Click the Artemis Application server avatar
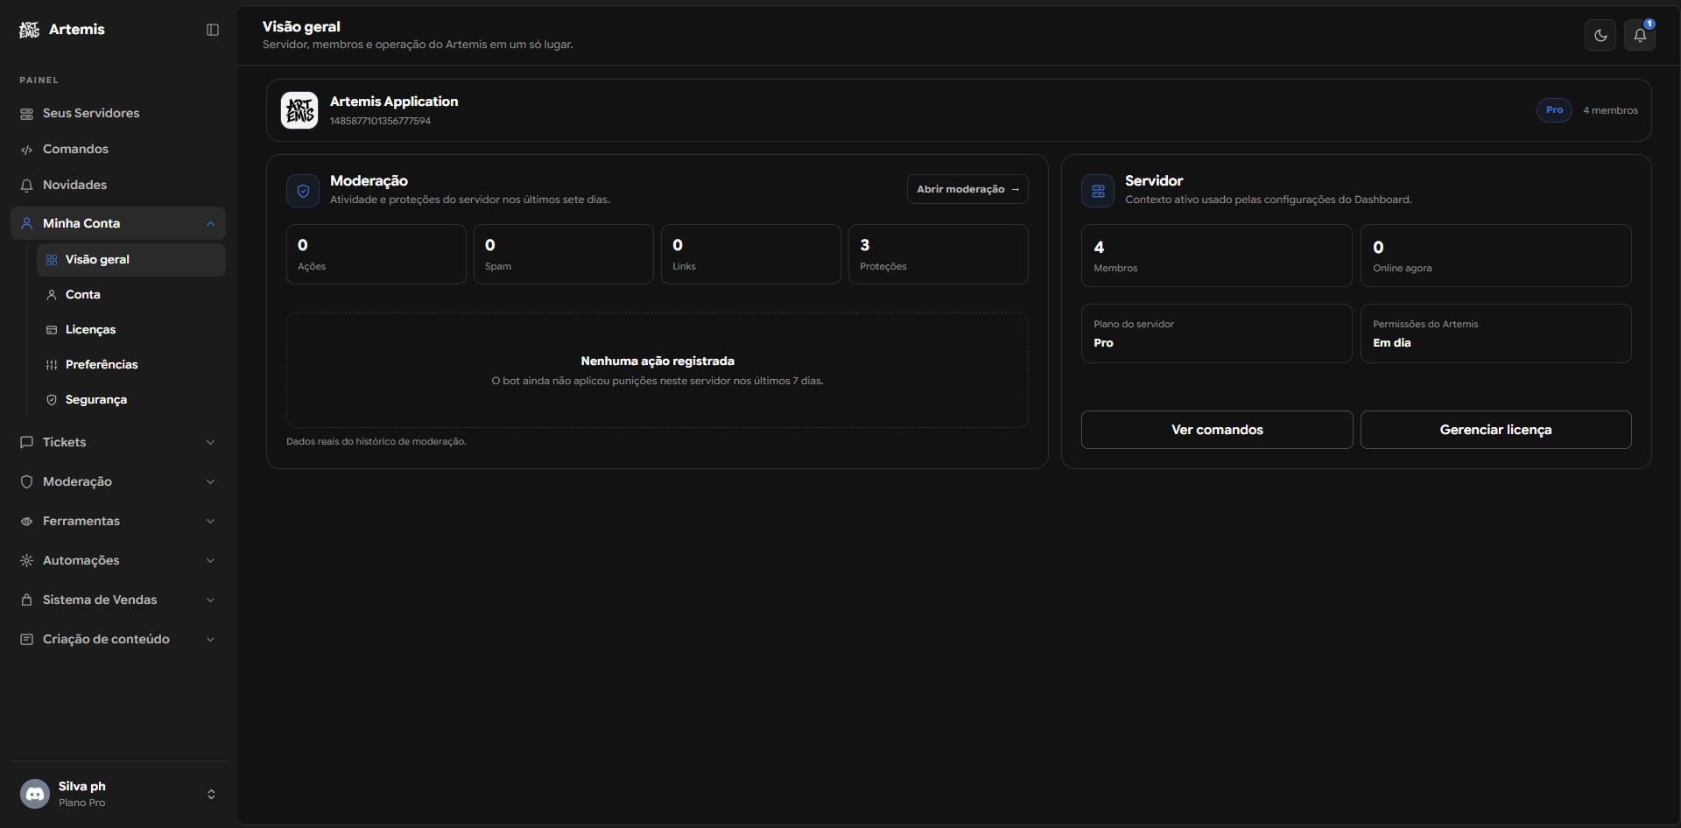Image resolution: width=1681 pixels, height=828 pixels. coord(299,110)
